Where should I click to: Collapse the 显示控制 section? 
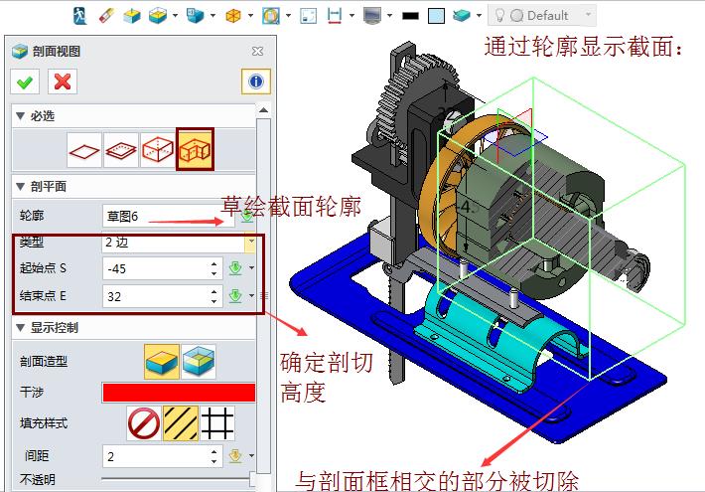[x=20, y=327]
